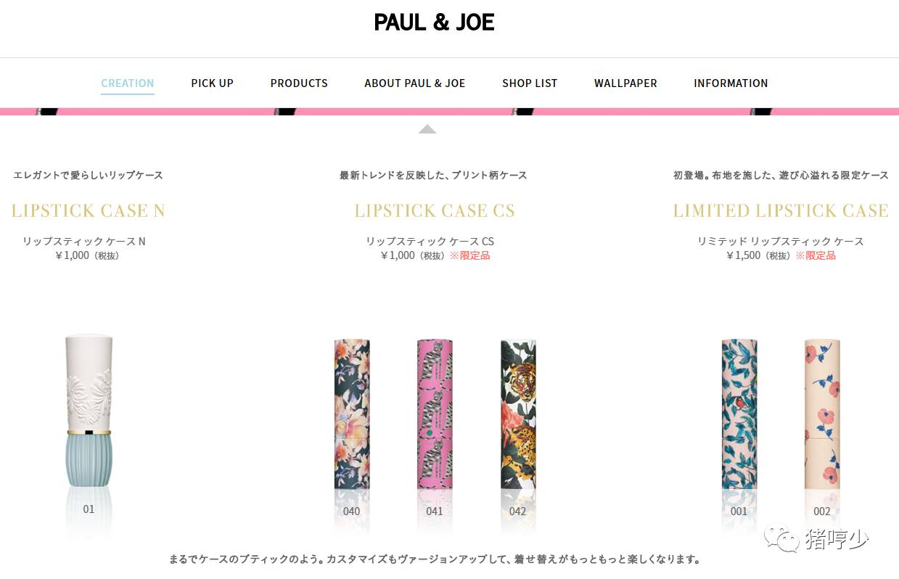
Task: Collapse panel with the gray up-arrow triangle
Action: pyautogui.click(x=427, y=129)
